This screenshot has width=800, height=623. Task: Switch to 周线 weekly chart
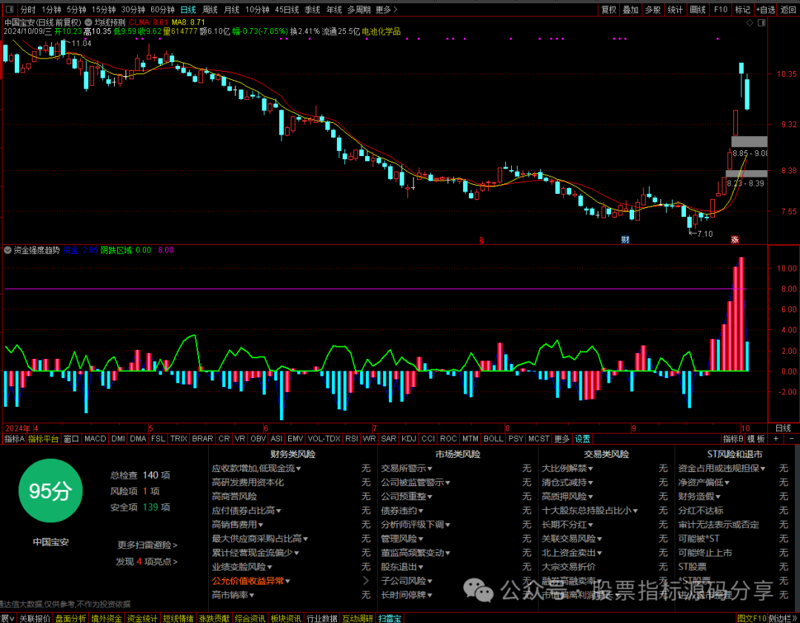(x=210, y=10)
